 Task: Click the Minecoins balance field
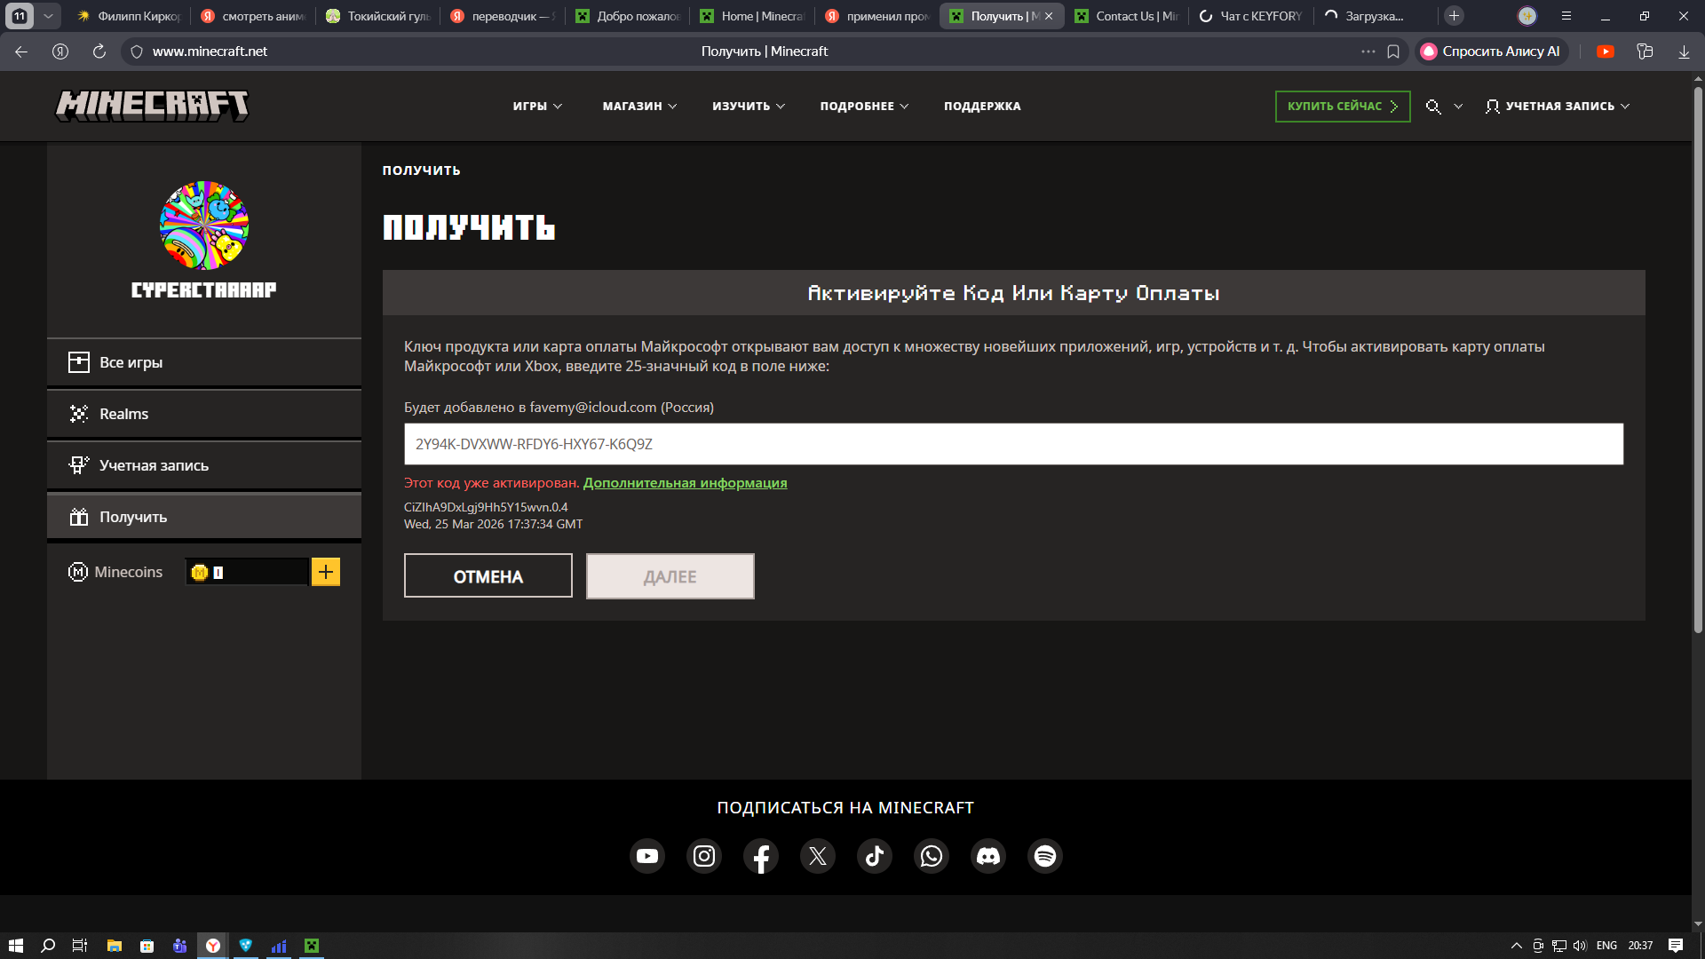point(247,572)
